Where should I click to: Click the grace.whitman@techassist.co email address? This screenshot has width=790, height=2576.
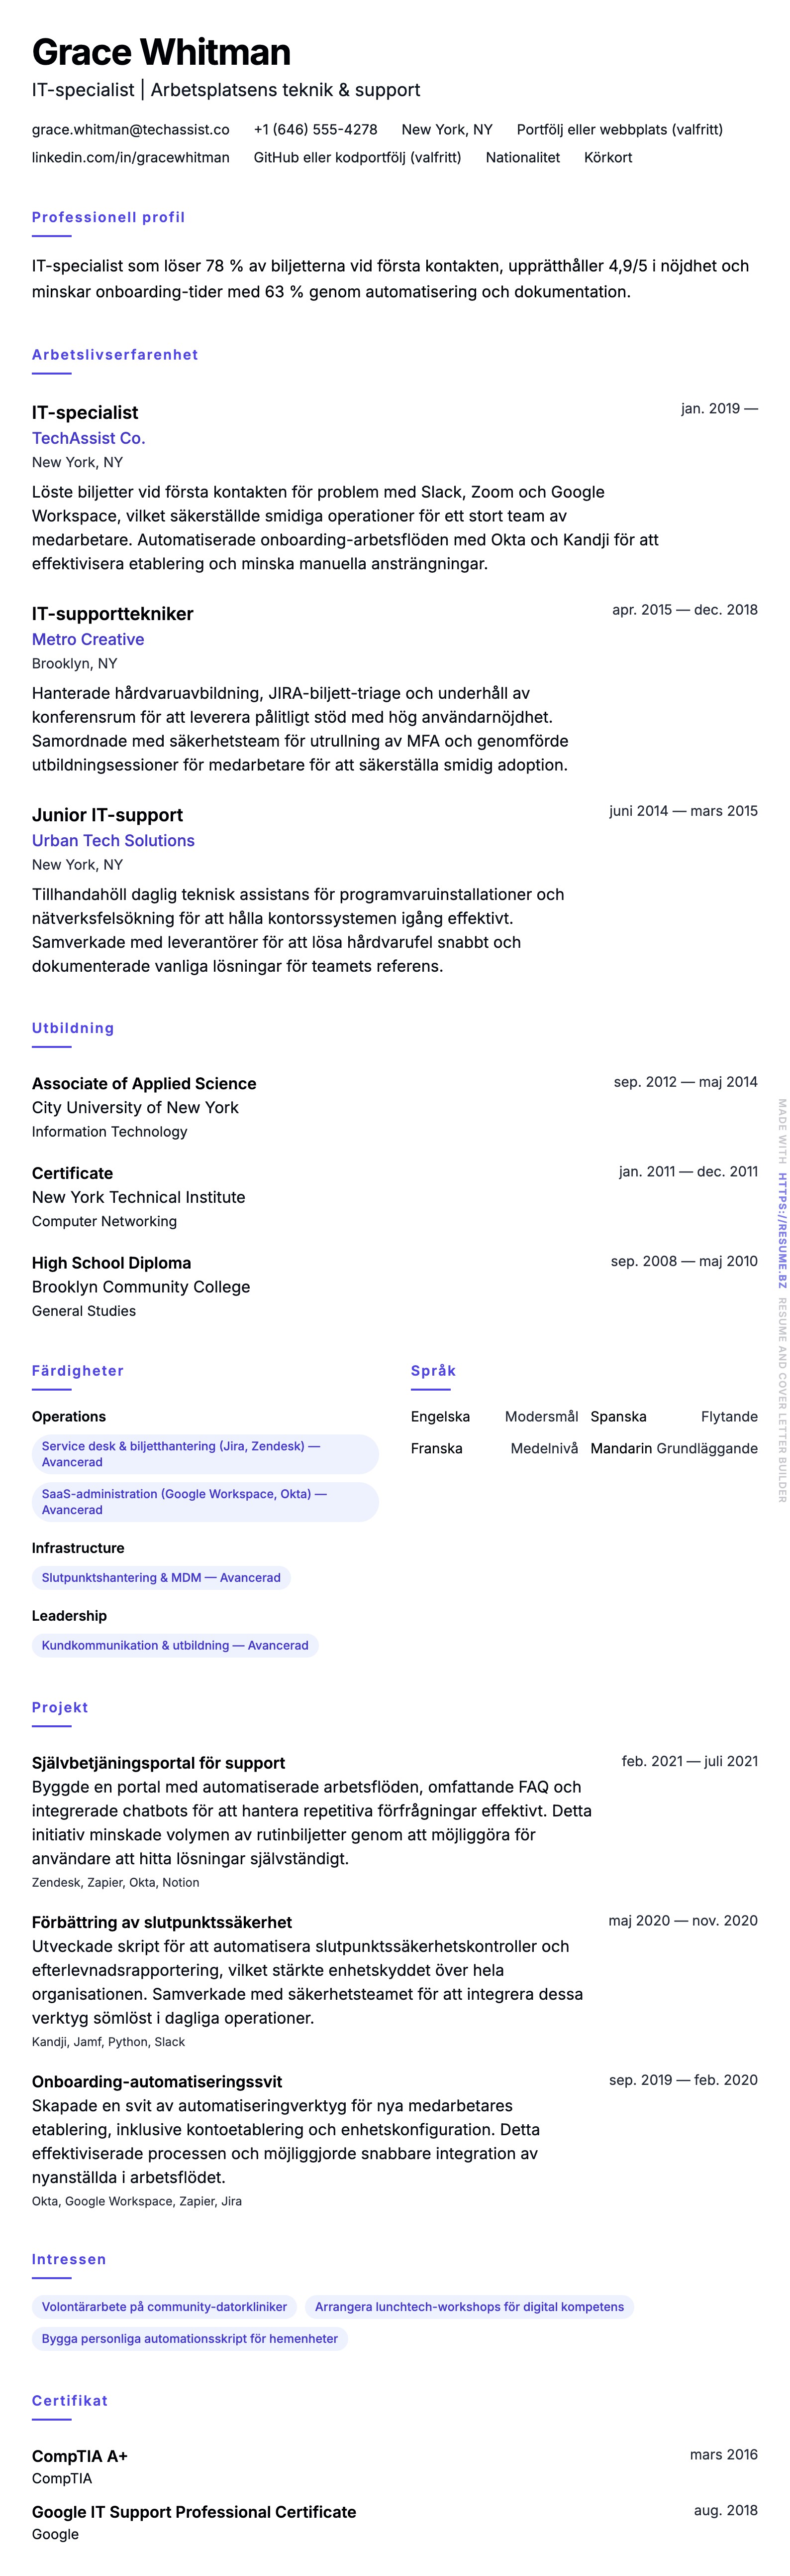point(130,129)
